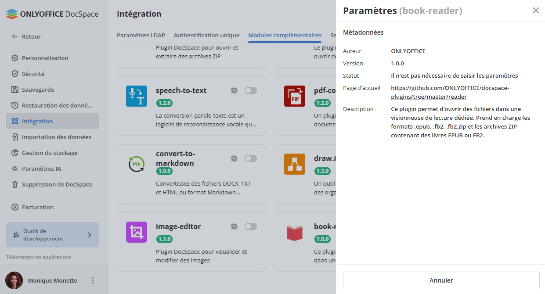545x294 pixels.
Task: Open image-editor settings gear
Action: [234, 226]
